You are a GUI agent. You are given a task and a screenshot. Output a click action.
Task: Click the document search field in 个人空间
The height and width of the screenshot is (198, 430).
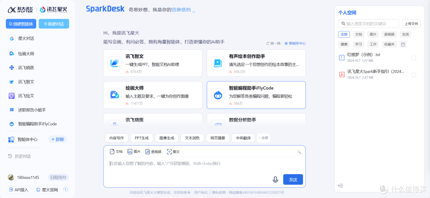point(368,24)
